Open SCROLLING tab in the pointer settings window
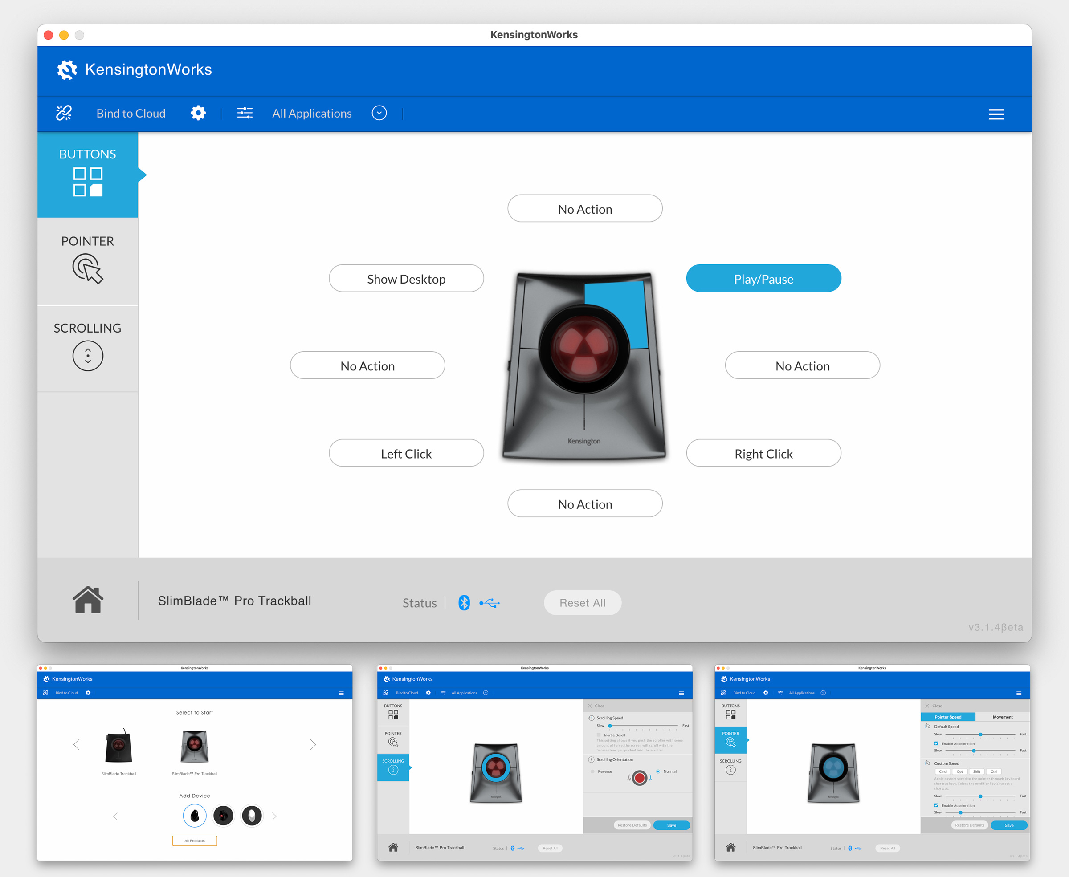 coord(730,767)
